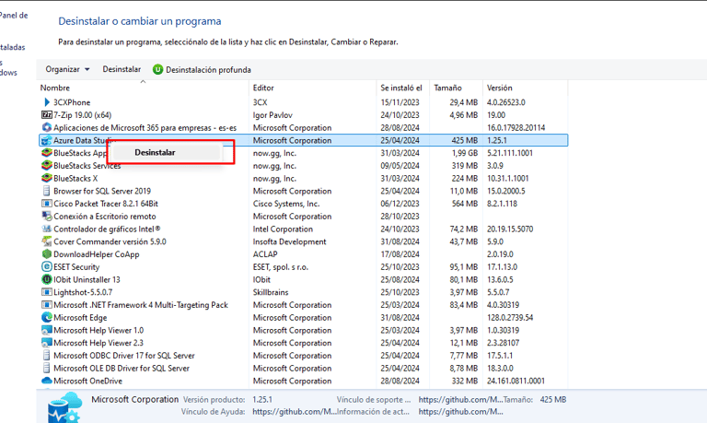Select Cisco Packet Tracer 8.2.1 64Bit
This screenshot has width=707, height=423.
(x=106, y=204)
